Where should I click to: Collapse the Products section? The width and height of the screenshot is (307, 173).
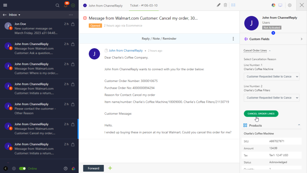299,125
